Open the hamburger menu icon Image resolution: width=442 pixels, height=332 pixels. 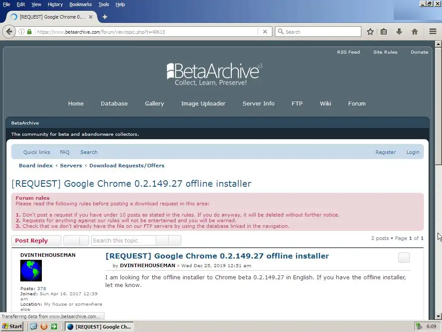(433, 32)
